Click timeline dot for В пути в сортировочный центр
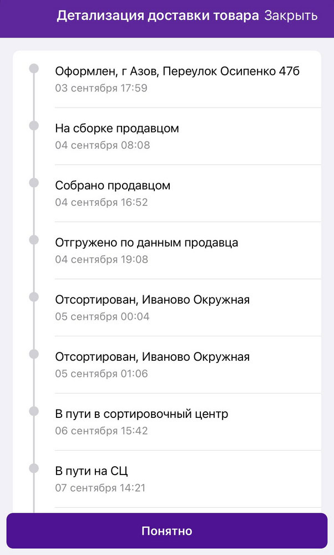The image size is (334, 555). click(34, 412)
